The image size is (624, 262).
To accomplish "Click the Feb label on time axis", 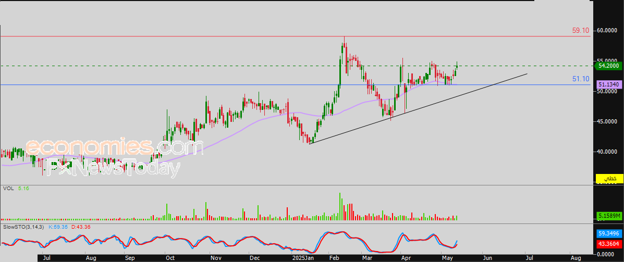I will point(333,258).
